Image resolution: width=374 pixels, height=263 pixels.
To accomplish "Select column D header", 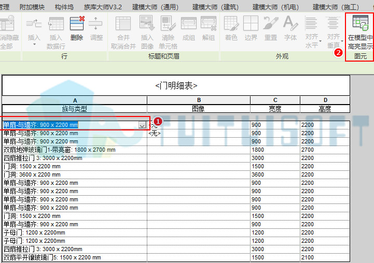I will pos(325,100).
